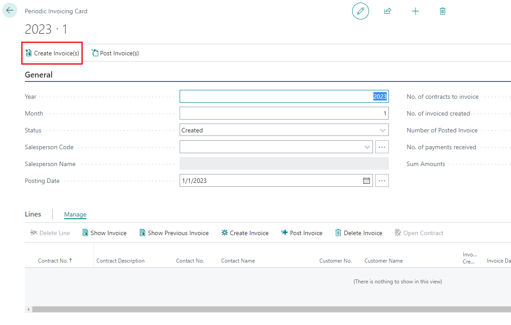The width and height of the screenshot is (511, 325).
Task: Click Open Contract action
Action: (419, 233)
